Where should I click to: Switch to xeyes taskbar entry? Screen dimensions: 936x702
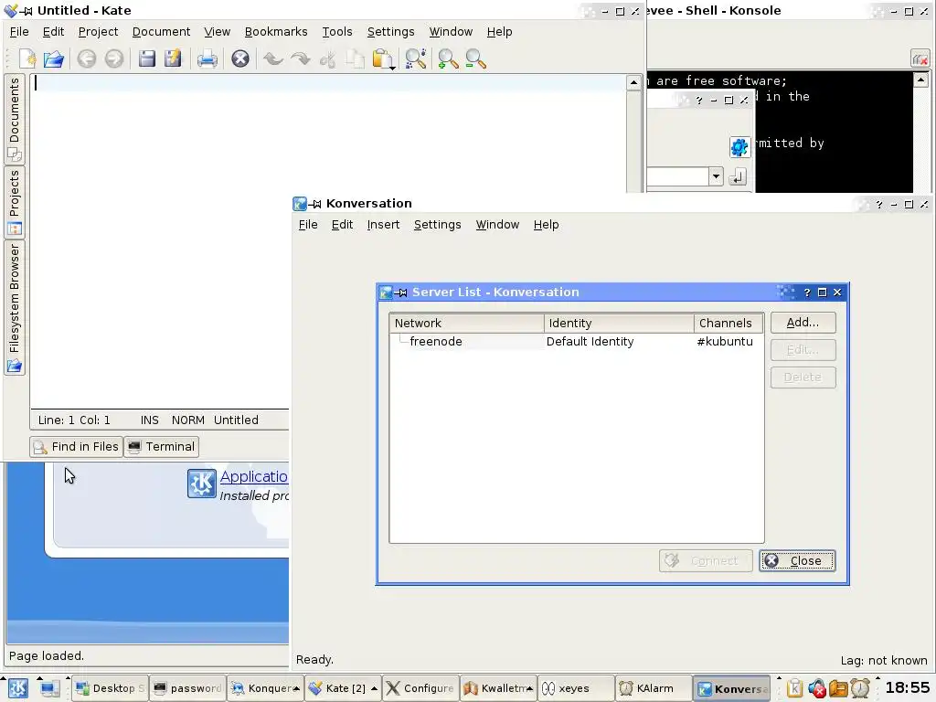[x=576, y=688]
